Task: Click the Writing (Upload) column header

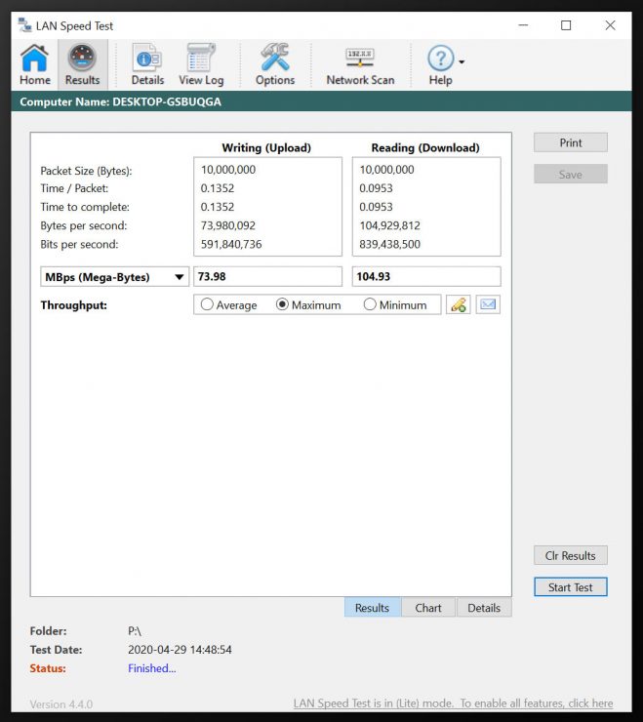Action: pyautogui.click(x=266, y=147)
